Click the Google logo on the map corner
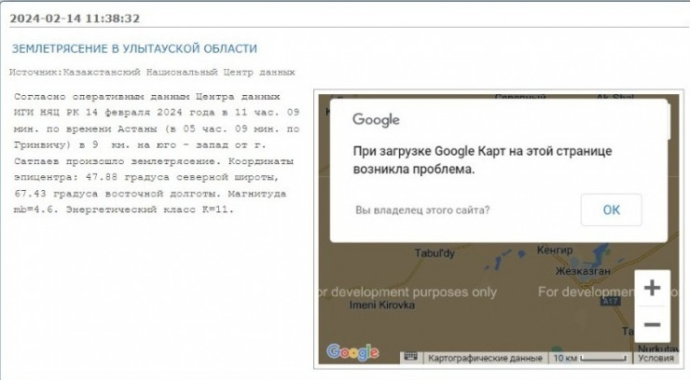This screenshot has height=380, width=690. point(352,353)
